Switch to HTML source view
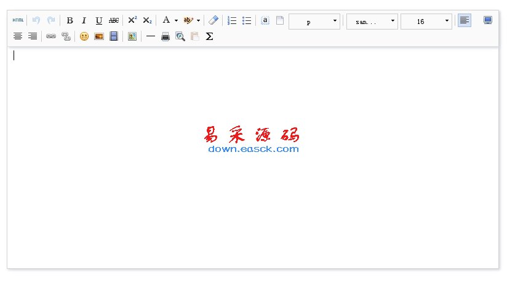The image size is (507, 283). click(x=18, y=20)
